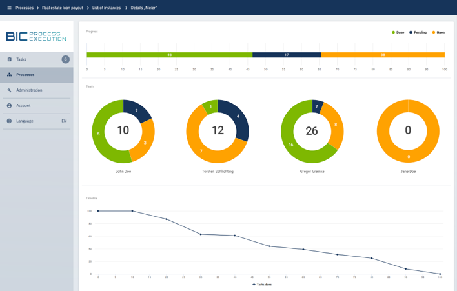The image size is (457, 291).
Task: Go to Processes breadcrumb
Action: coord(25,8)
